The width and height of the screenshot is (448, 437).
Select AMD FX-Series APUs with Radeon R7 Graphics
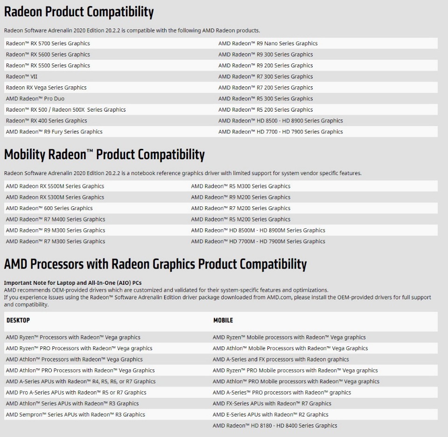(272, 403)
